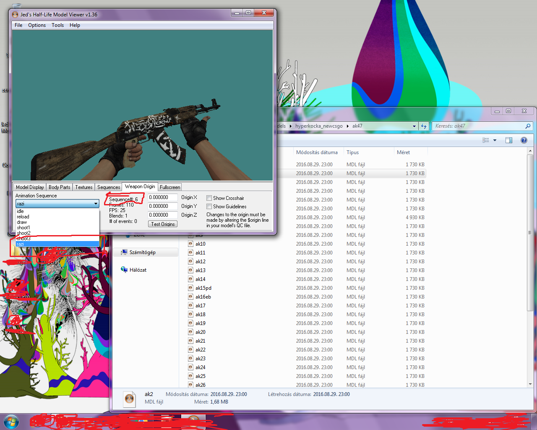Image resolution: width=537 pixels, height=430 pixels.
Task: Select the ak14 file icon
Action: click(191, 279)
